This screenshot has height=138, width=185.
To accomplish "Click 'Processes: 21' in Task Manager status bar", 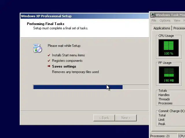I will 160,136.
